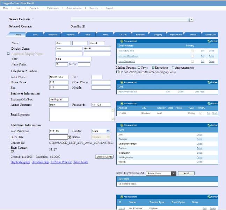Switch to the Artwork tab
Image resolution: width=226 pixels, height=210 pixels.
pyautogui.click(x=193, y=35)
